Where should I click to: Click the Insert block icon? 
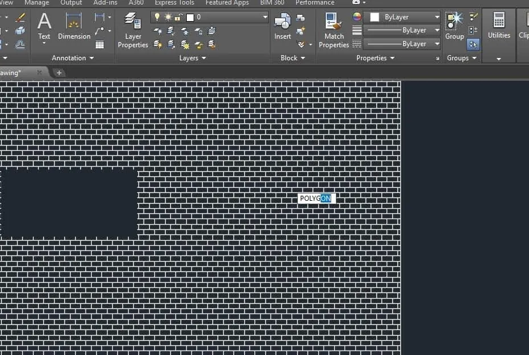282,26
